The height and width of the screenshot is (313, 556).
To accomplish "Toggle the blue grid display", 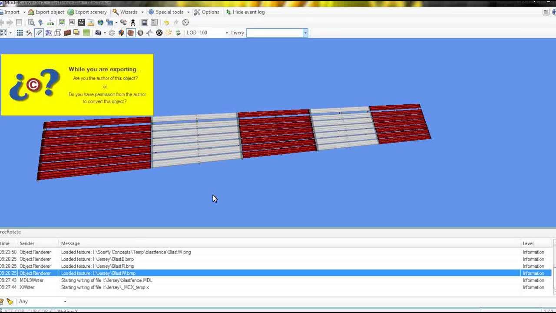I will 20,33.
